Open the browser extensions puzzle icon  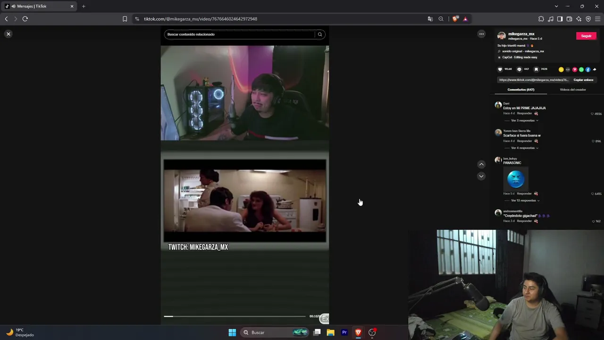(x=541, y=19)
